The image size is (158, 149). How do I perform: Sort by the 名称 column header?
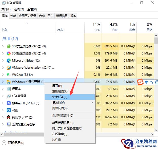click(x=28, y=27)
